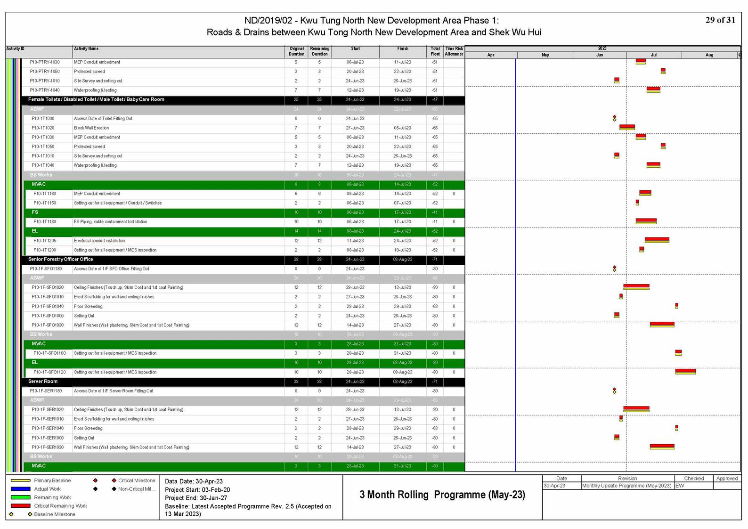Screen dimensions: 748x529
Task: Select the Time Risk Allowance column header
Action: 454,51
